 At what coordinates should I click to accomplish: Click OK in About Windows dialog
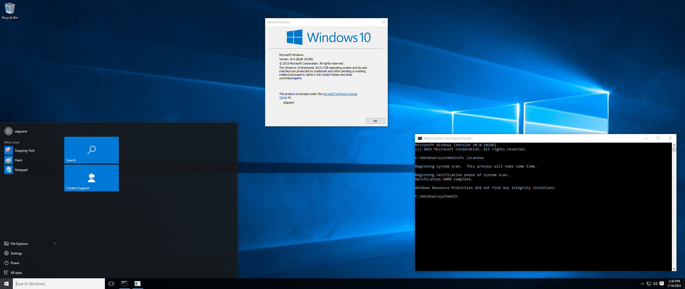pyautogui.click(x=375, y=121)
